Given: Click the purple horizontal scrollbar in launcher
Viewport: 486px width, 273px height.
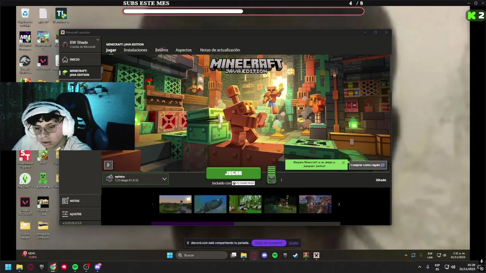Looking at the screenshot, I should 193,224.
